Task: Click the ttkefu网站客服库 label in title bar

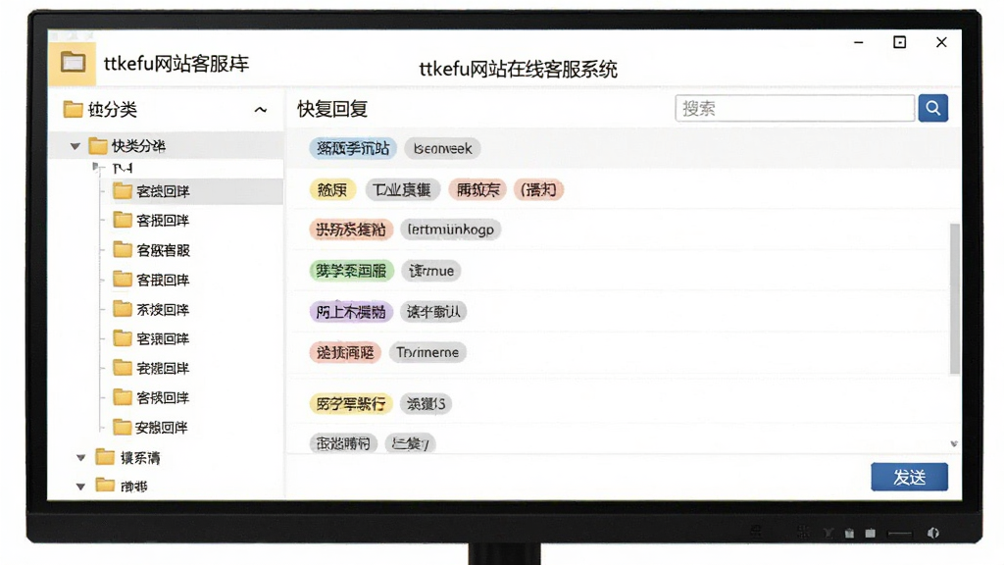Action: (176, 64)
